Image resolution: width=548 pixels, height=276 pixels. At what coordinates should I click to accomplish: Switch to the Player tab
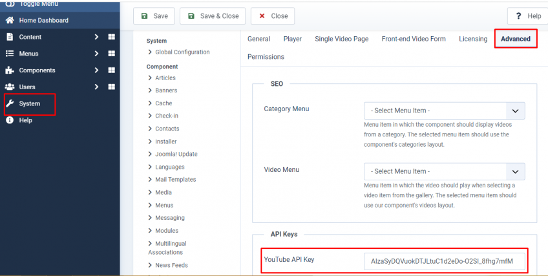click(293, 39)
